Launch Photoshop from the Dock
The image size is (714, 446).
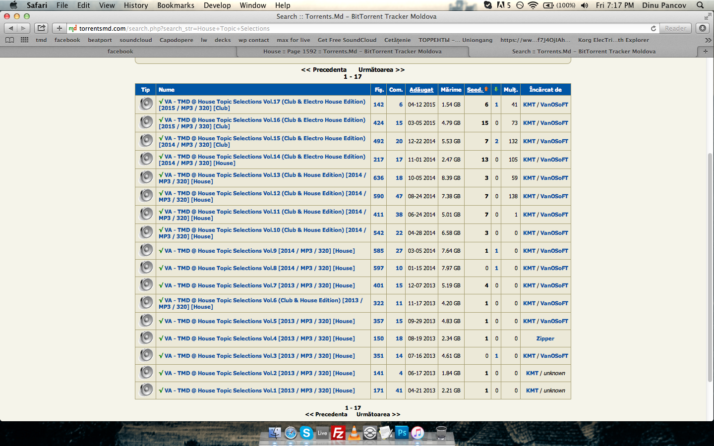coord(402,433)
